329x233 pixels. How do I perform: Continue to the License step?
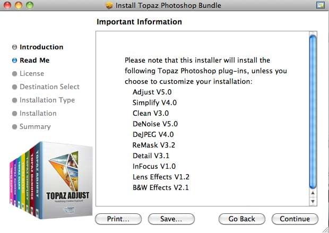[x=295, y=219]
